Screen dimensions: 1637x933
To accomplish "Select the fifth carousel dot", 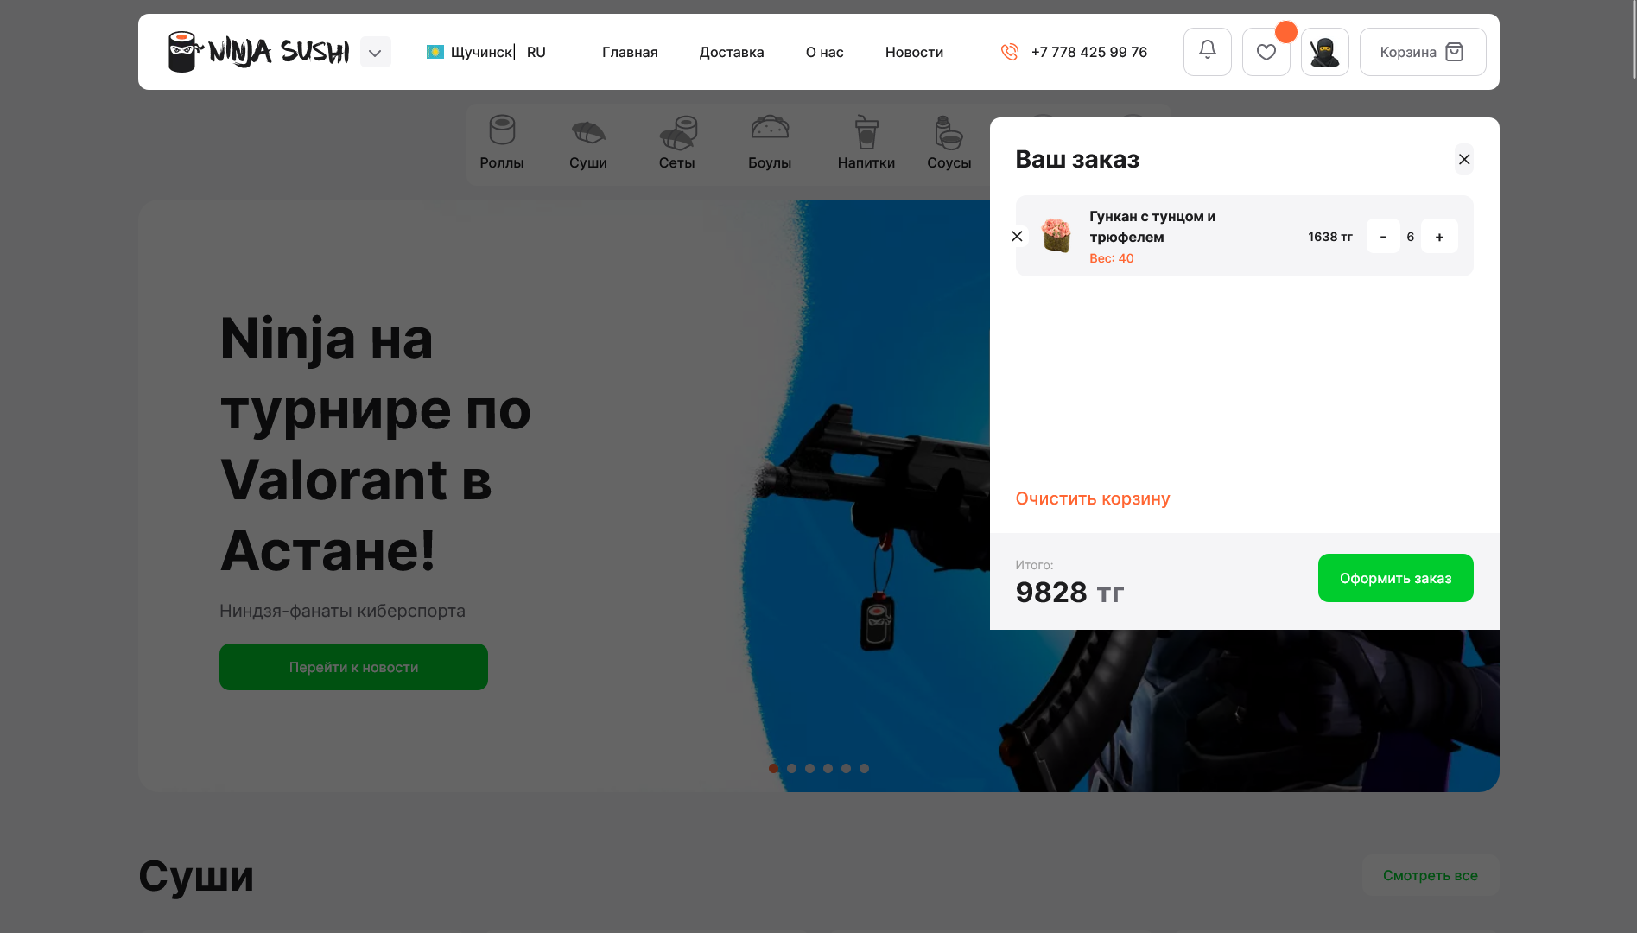I will tap(846, 768).
